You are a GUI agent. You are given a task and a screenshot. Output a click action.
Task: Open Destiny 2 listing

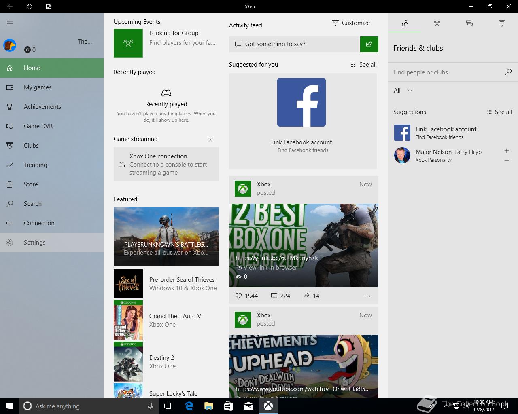click(x=166, y=362)
